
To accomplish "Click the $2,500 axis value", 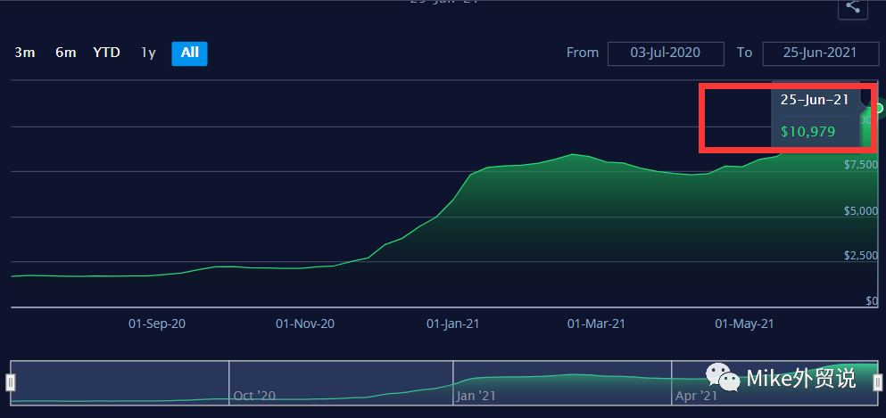I will point(861,256).
